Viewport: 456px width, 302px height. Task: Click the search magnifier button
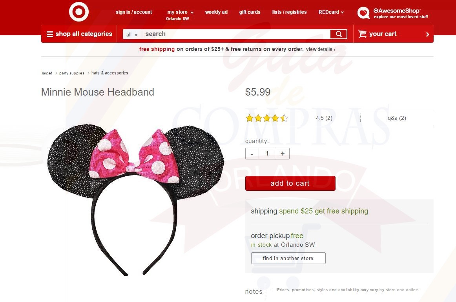click(339, 34)
